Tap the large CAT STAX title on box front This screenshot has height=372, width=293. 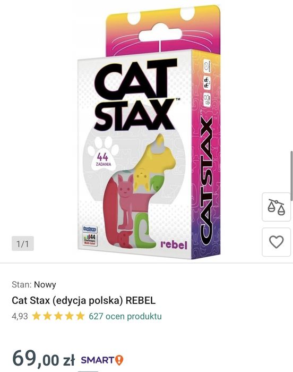pyautogui.click(x=135, y=95)
